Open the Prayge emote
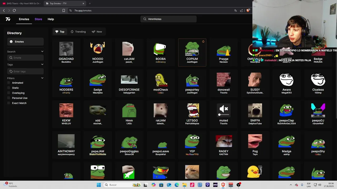This screenshot has height=189, width=337. click(x=224, y=52)
